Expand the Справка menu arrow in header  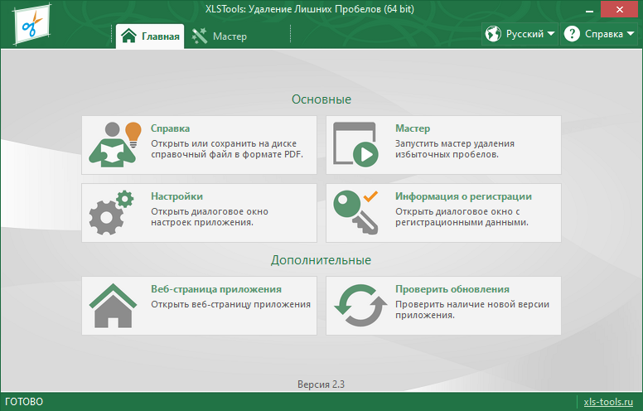tap(631, 34)
